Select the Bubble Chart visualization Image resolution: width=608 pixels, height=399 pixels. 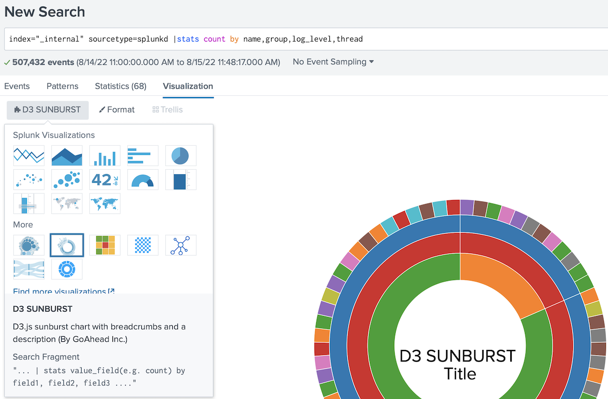pos(67,179)
